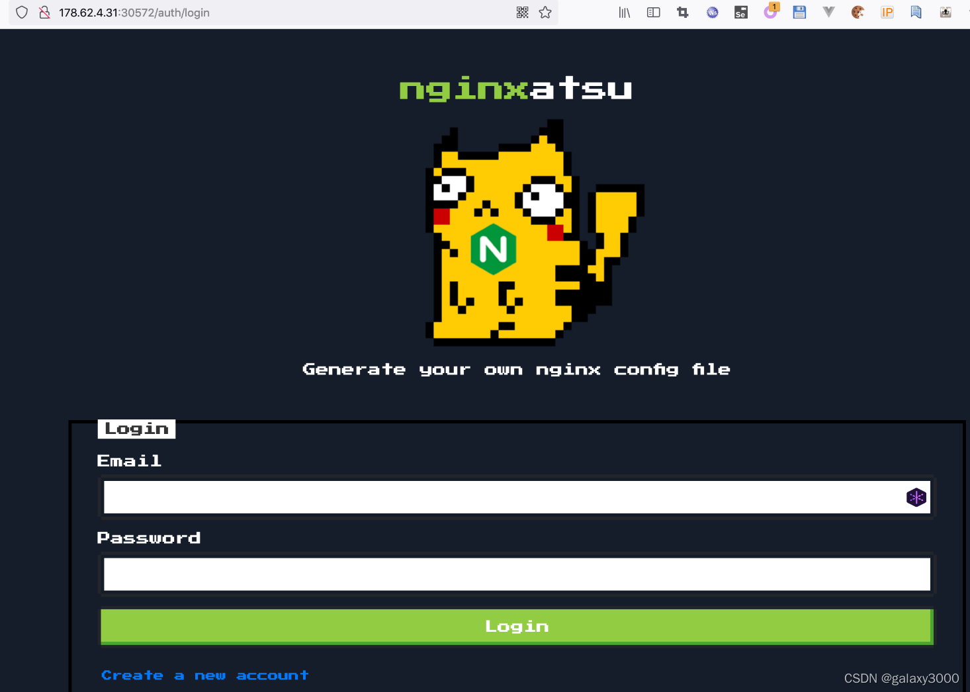Click the Password field label
This screenshot has height=692, width=970.
coord(149,538)
